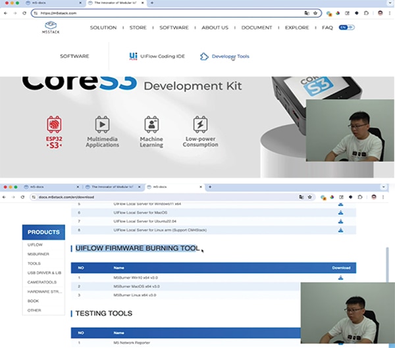
Task: Open UIFLOW in the Products sidebar
Action: (x=35, y=245)
